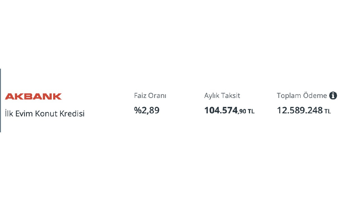Click the word İlk in the loan name
Screen dimensions: 358x201
(9, 113)
